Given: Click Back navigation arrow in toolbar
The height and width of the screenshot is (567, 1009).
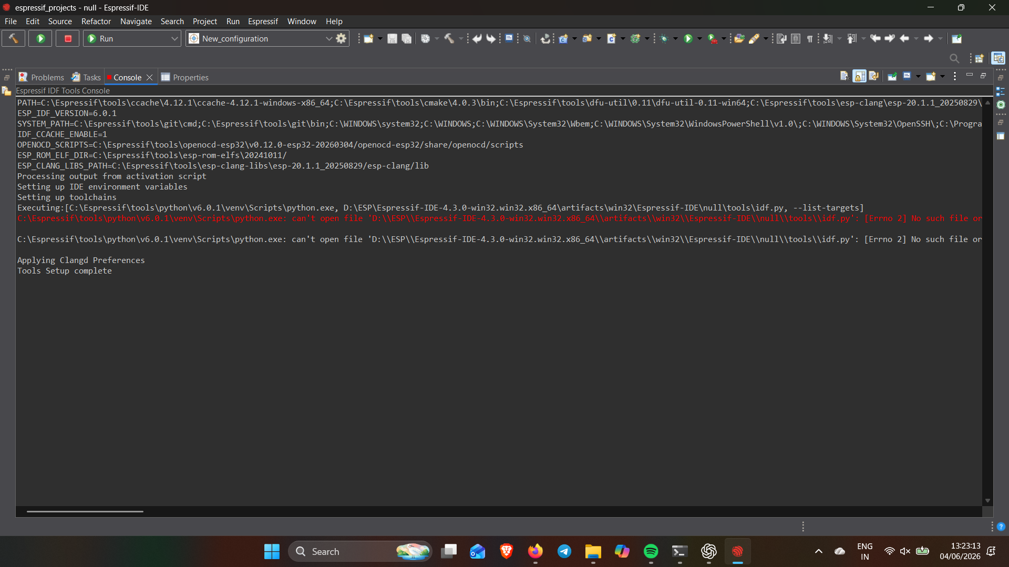Looking at the screenshot, I should point(904,38).
